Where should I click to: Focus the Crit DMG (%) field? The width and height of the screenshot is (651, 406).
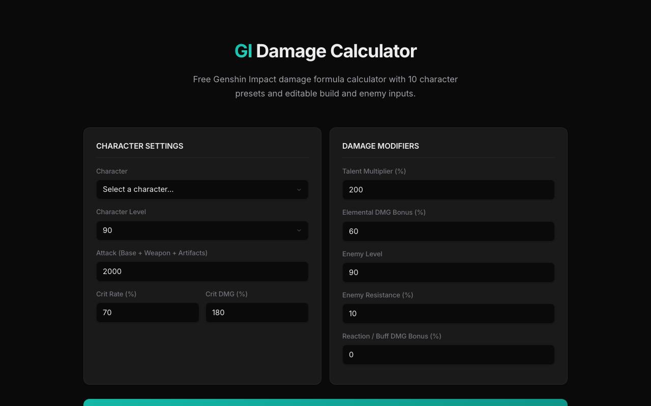pyautogui.click(x=257, y=313)
